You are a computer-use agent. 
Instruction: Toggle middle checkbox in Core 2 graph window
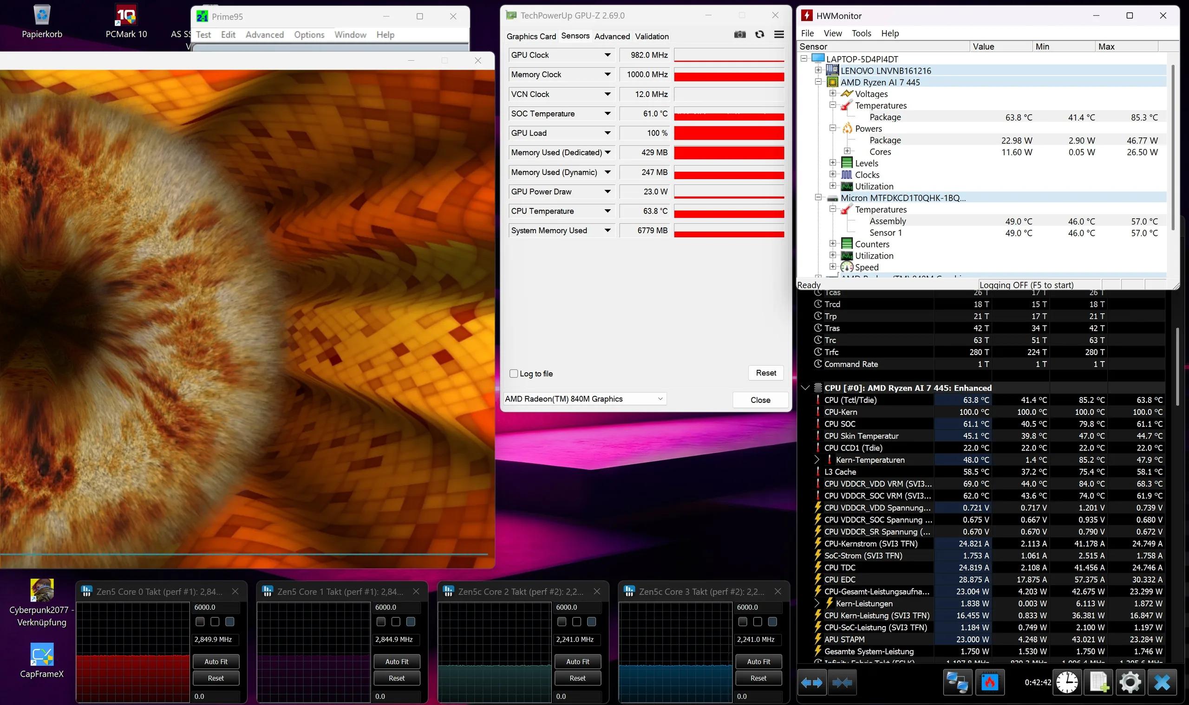[577, 621]
